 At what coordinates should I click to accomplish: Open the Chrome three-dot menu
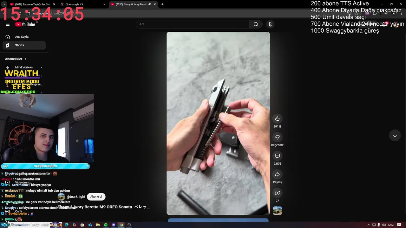401,13
